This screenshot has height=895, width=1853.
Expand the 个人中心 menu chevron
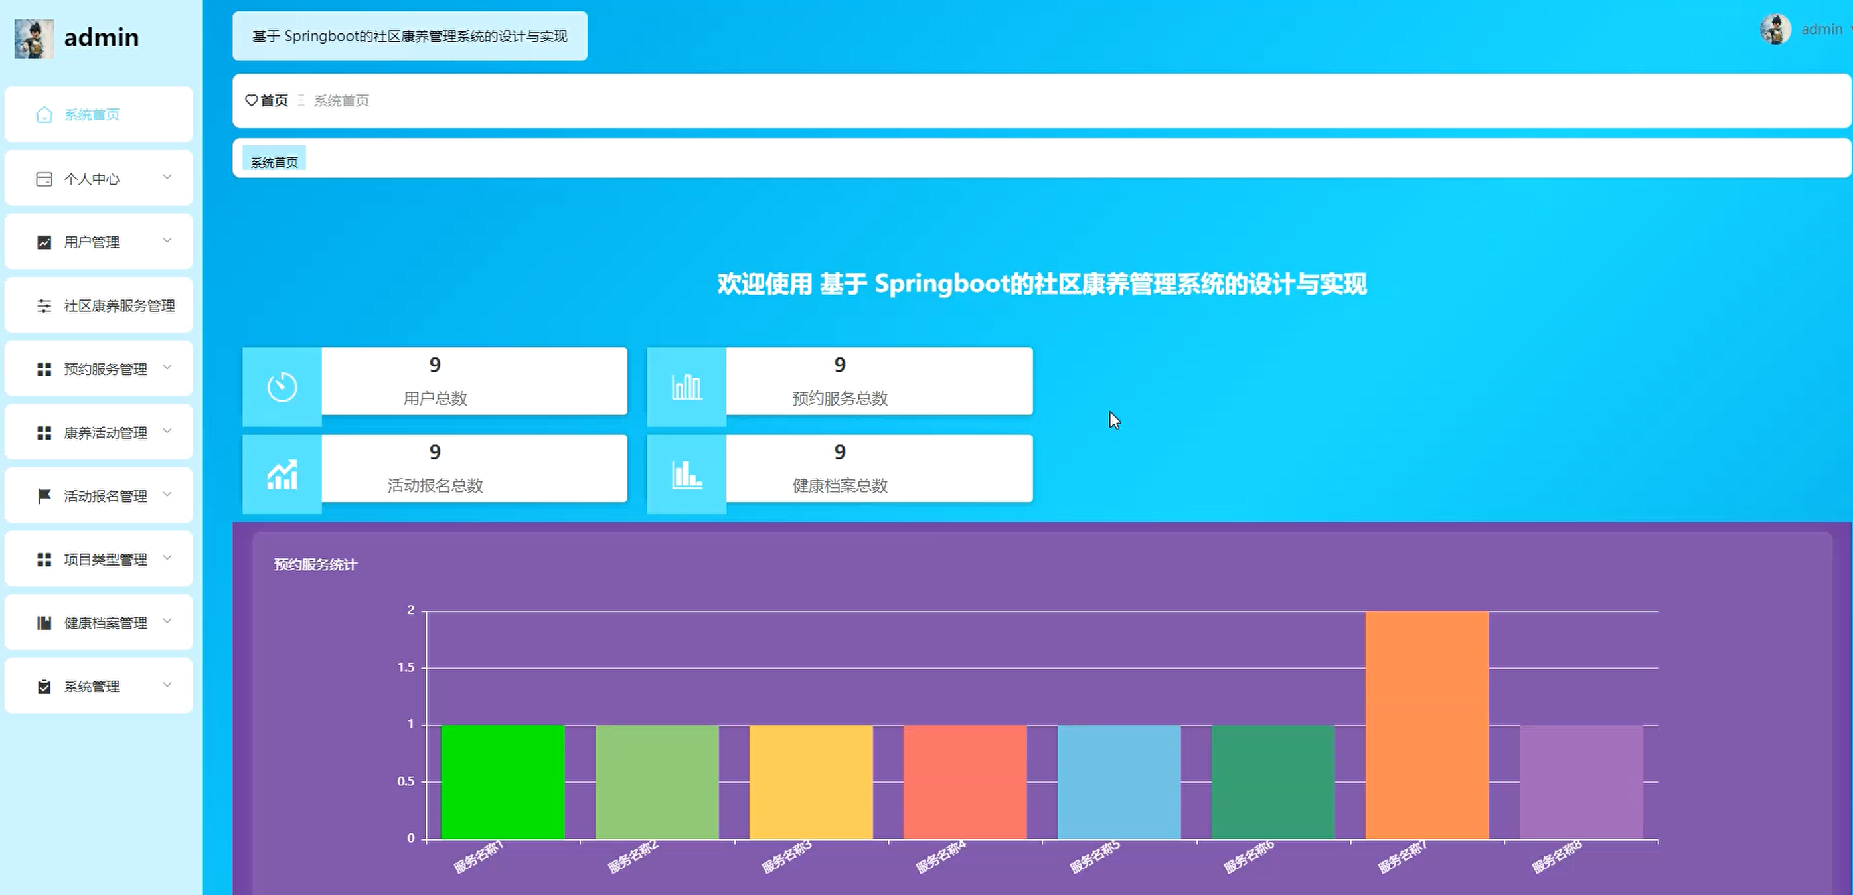(167, 177)
